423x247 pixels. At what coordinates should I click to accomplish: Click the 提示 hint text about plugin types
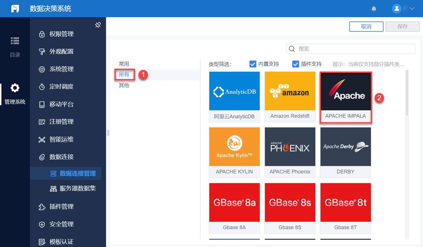click(x=369, y=64)
